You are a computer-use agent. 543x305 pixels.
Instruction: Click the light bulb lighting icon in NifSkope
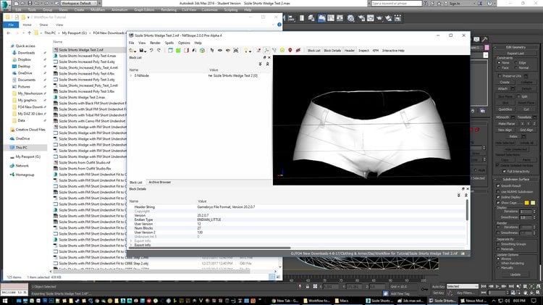[x=246, y=51]
